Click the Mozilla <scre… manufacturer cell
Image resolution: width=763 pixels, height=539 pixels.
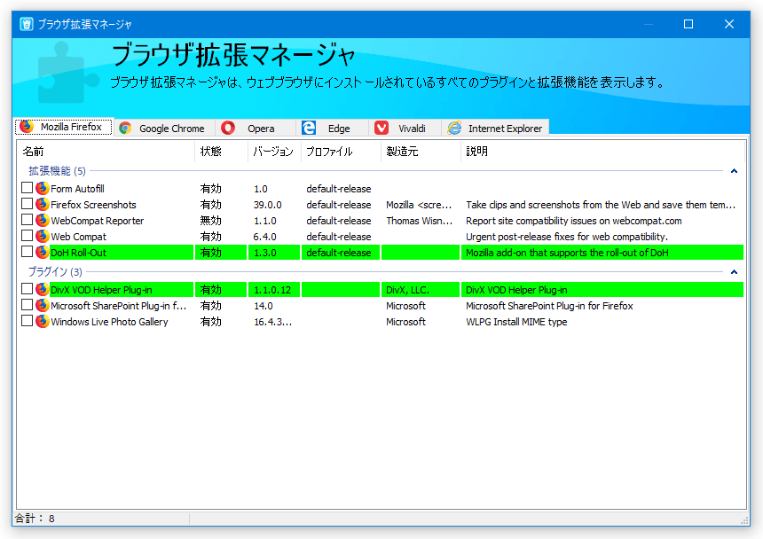(x=419, y=205)
